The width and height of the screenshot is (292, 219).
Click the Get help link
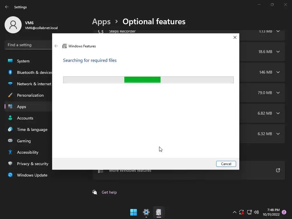109,192
